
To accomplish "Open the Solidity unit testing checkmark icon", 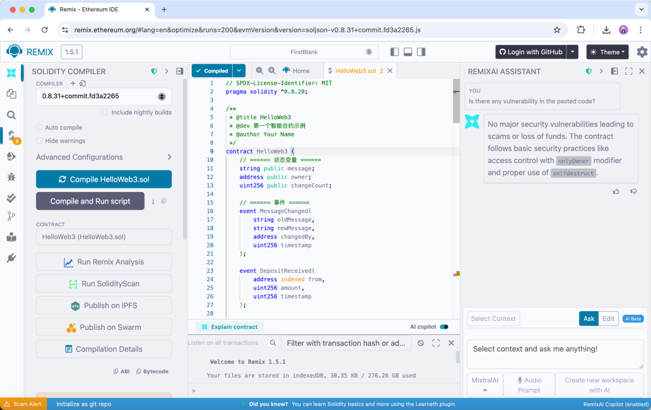I will pyautogui.click(x=11, y=197).
